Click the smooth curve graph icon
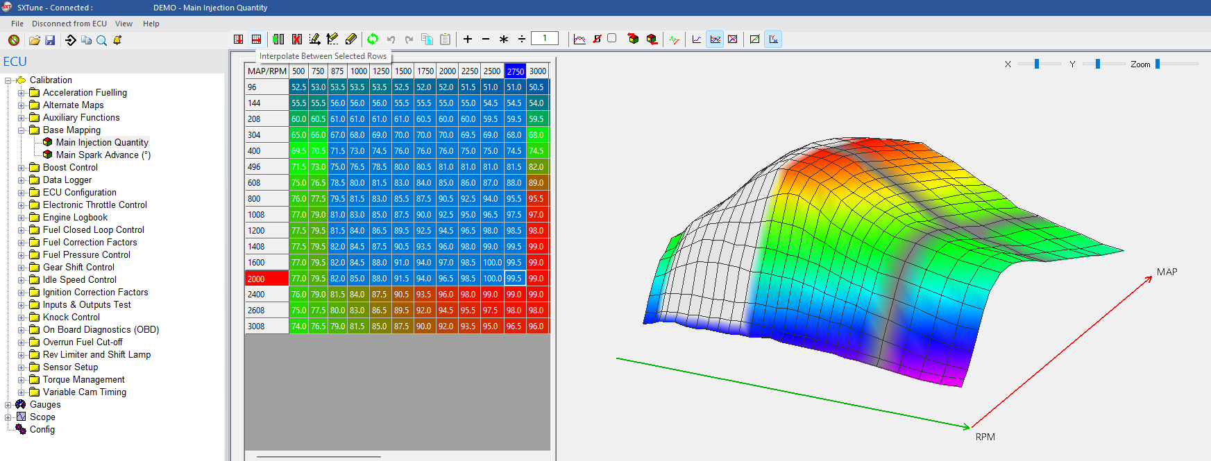Viewport: 1211px width, 461px height. click(579, 39)
